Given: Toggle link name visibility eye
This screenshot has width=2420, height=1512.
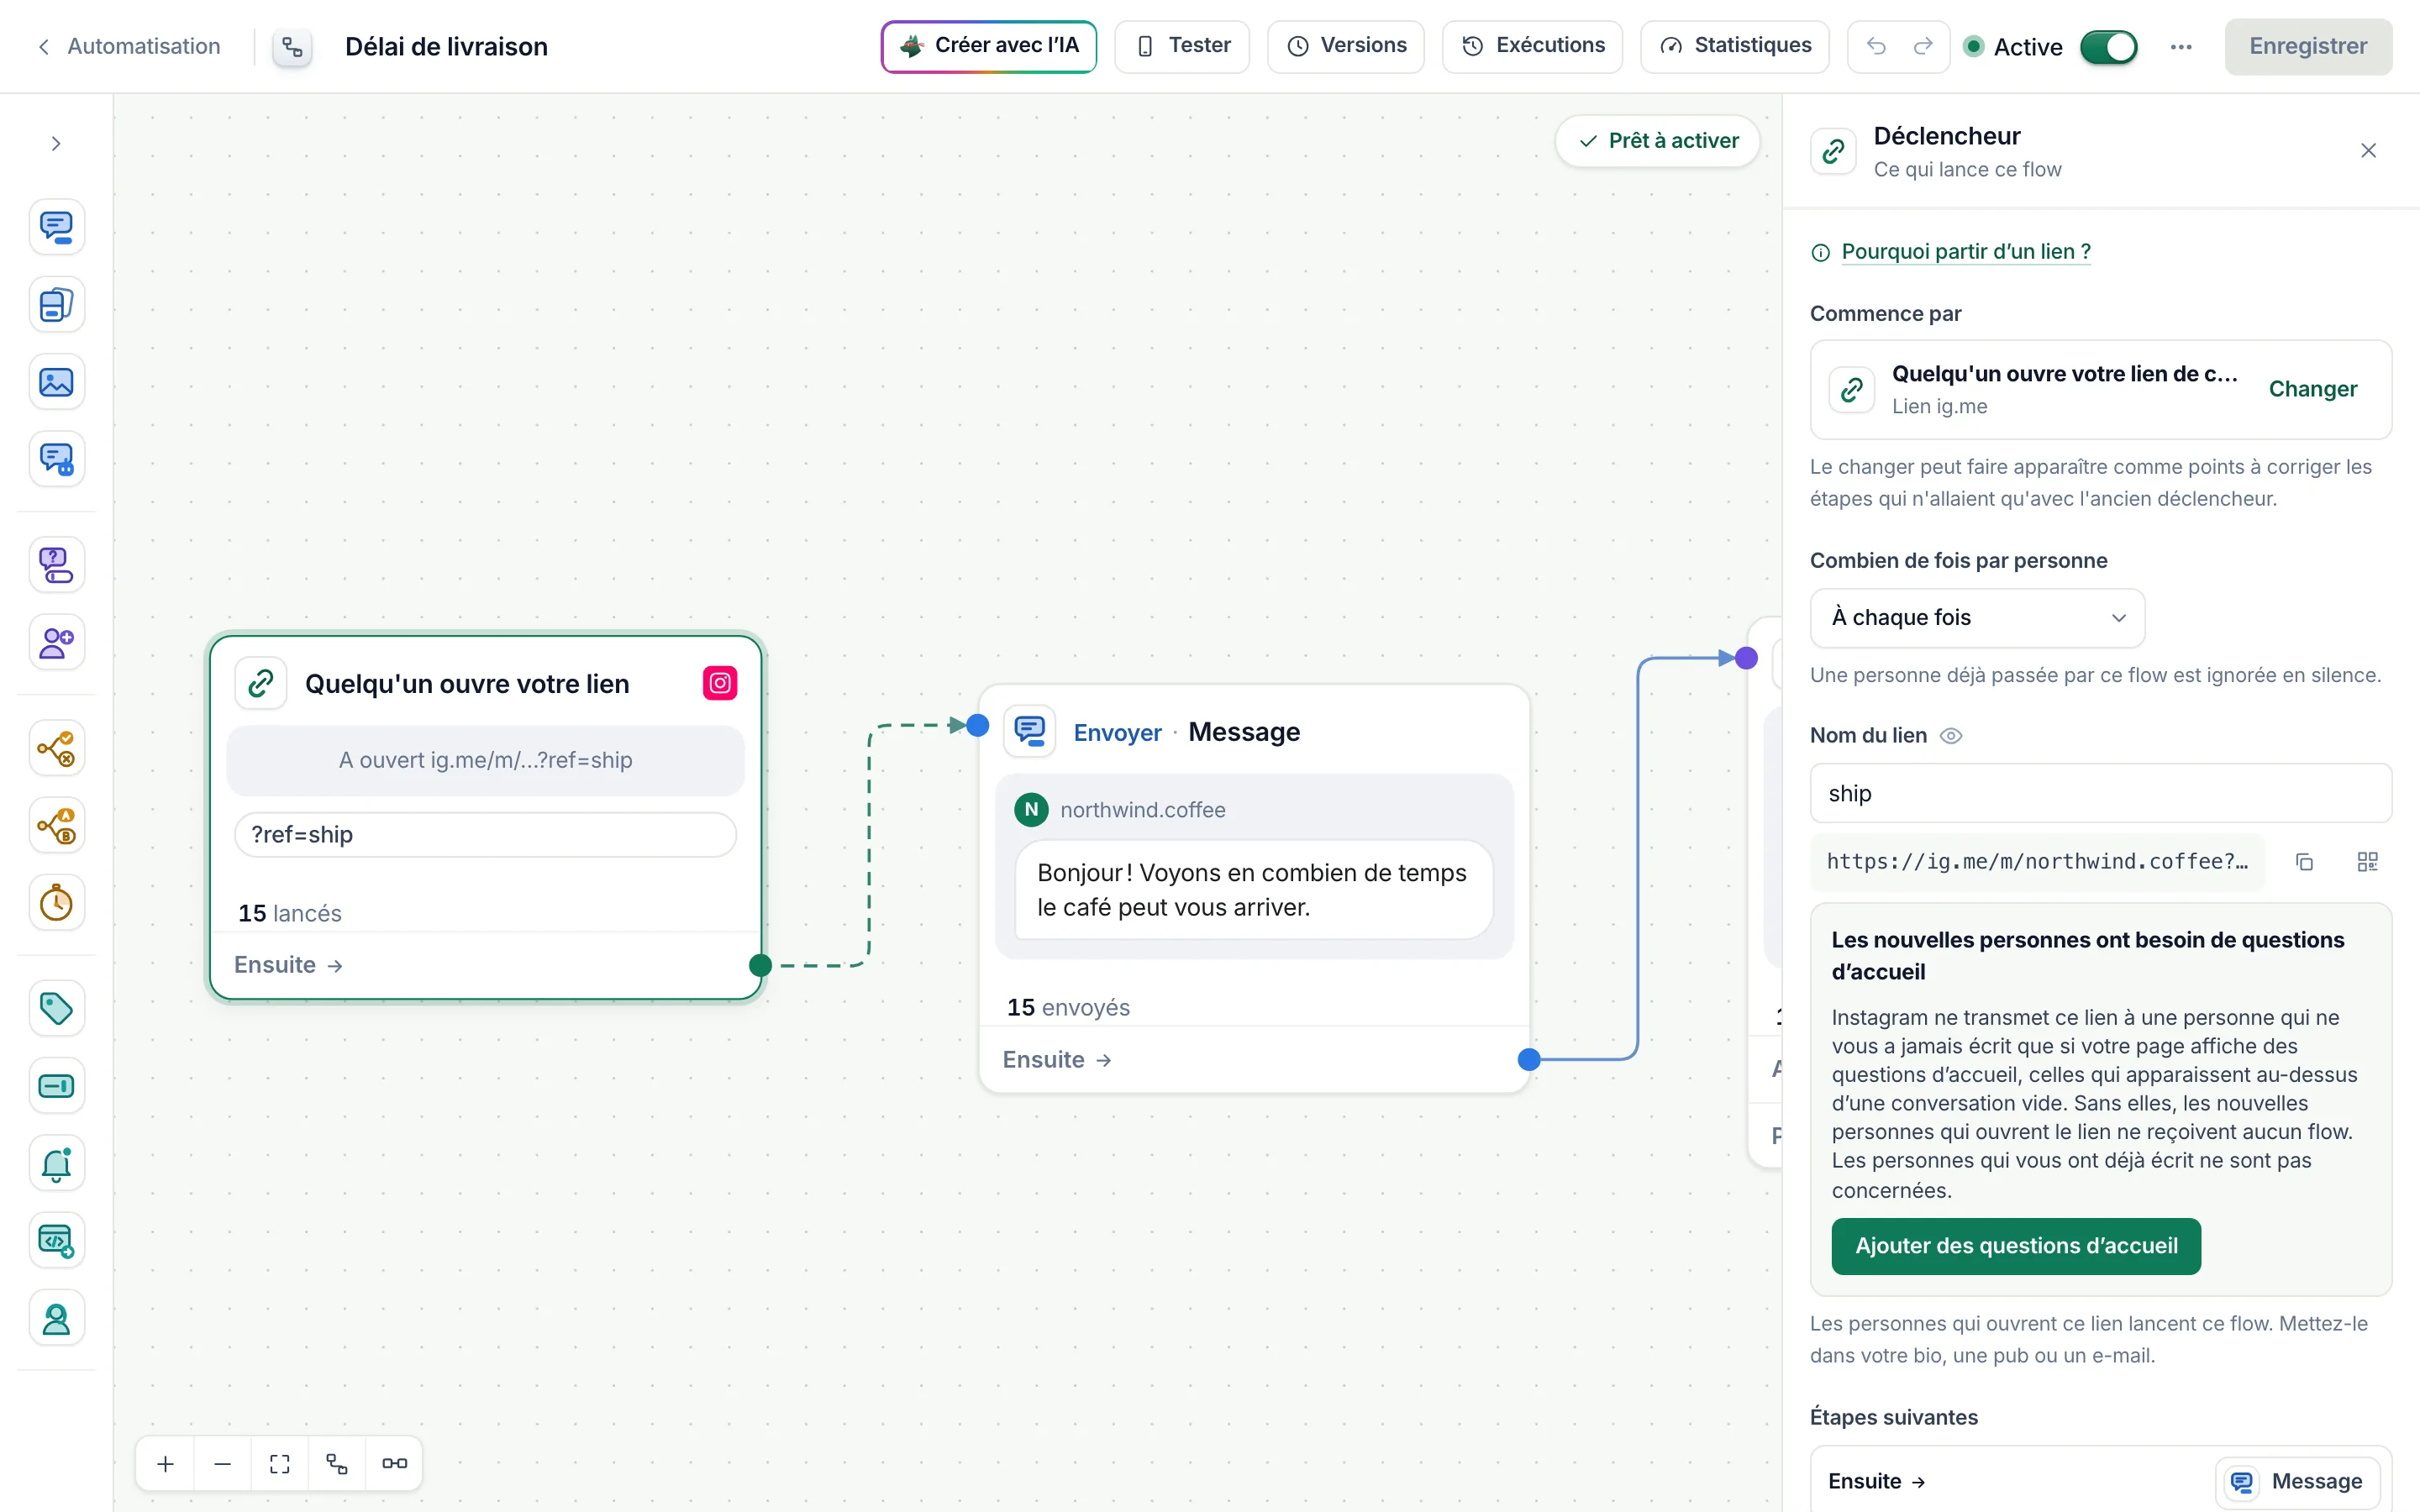Looking at the screenshot, I should point(1951,736).
